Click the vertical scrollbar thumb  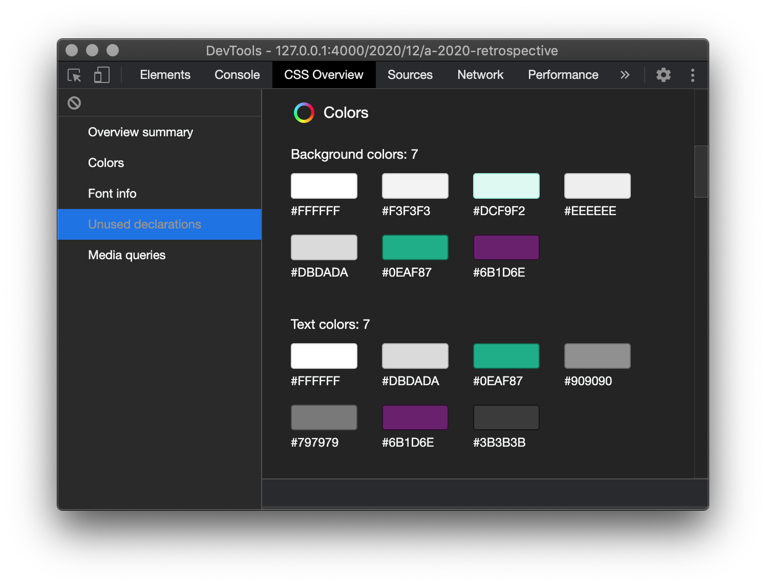click(x=700, y=172)
